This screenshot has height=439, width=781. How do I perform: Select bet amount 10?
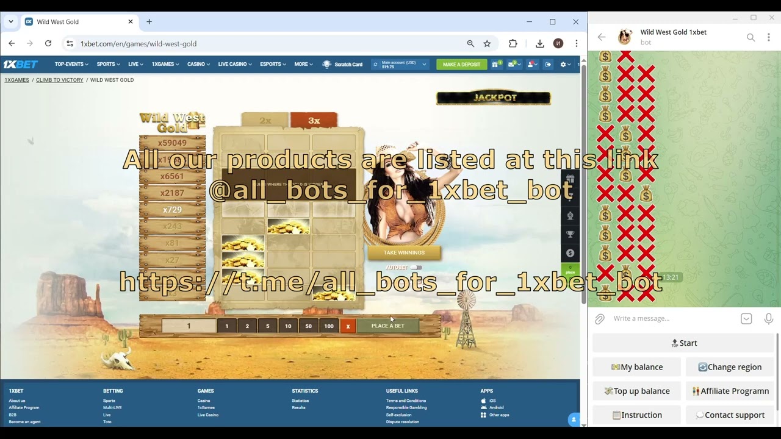coord(288,326)
